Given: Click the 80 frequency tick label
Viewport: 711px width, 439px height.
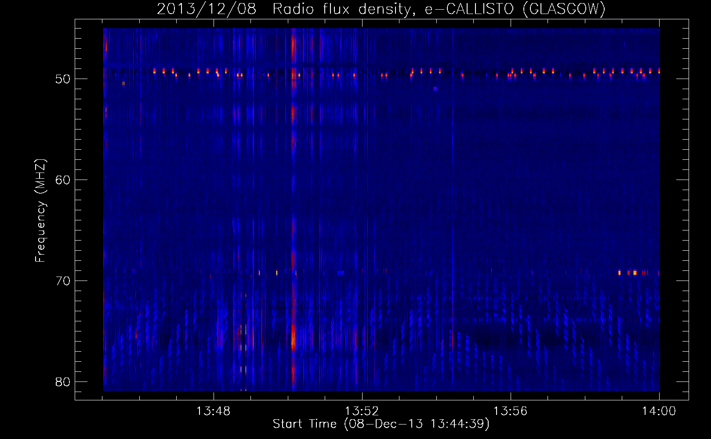Looking at the screenshot, I should [x=63, y=382].
